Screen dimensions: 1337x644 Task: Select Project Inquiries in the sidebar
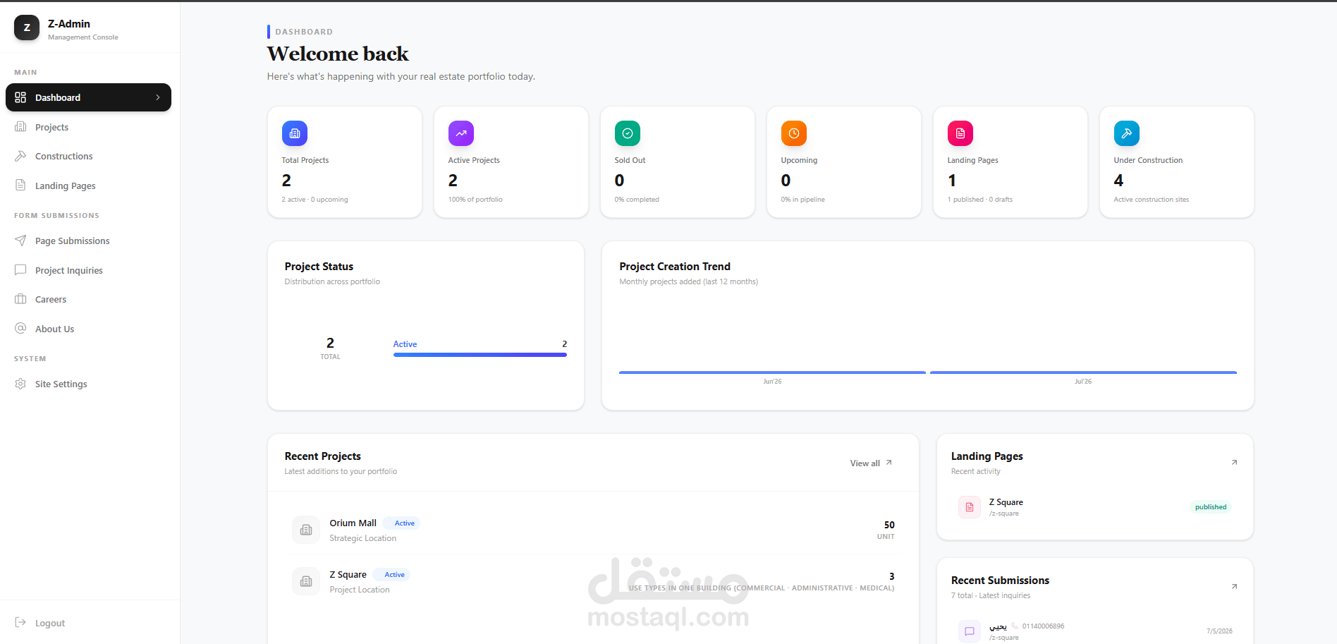(x=89, y=270)
